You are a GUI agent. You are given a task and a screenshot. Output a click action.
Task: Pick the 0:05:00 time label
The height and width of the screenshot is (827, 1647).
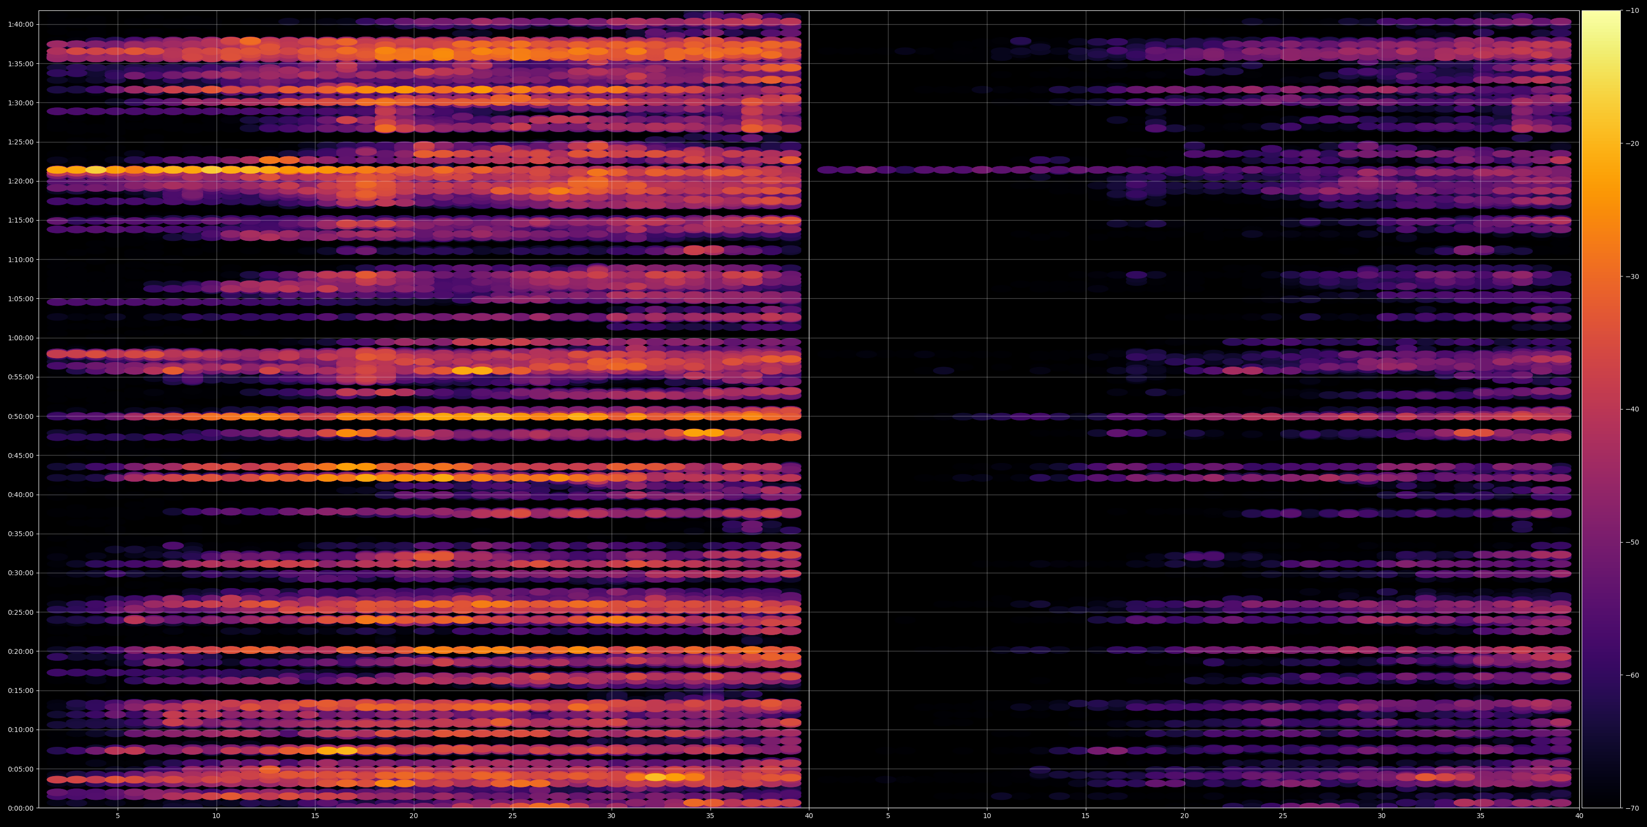(20, 769)
